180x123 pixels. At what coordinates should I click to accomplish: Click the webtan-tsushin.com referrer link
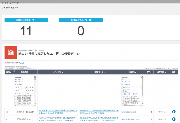point(130,119)
